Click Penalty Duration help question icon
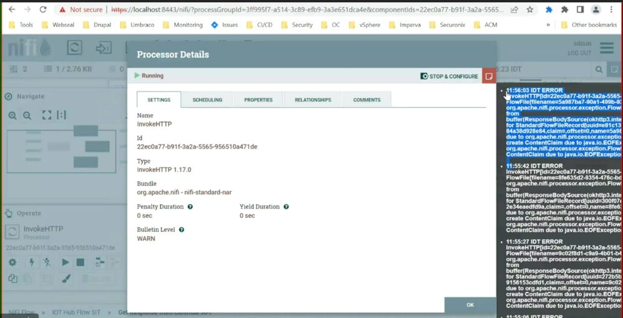 (x=190, y=207)
